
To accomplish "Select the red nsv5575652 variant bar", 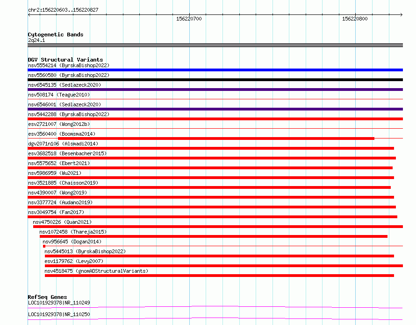I will click(210, 168).
